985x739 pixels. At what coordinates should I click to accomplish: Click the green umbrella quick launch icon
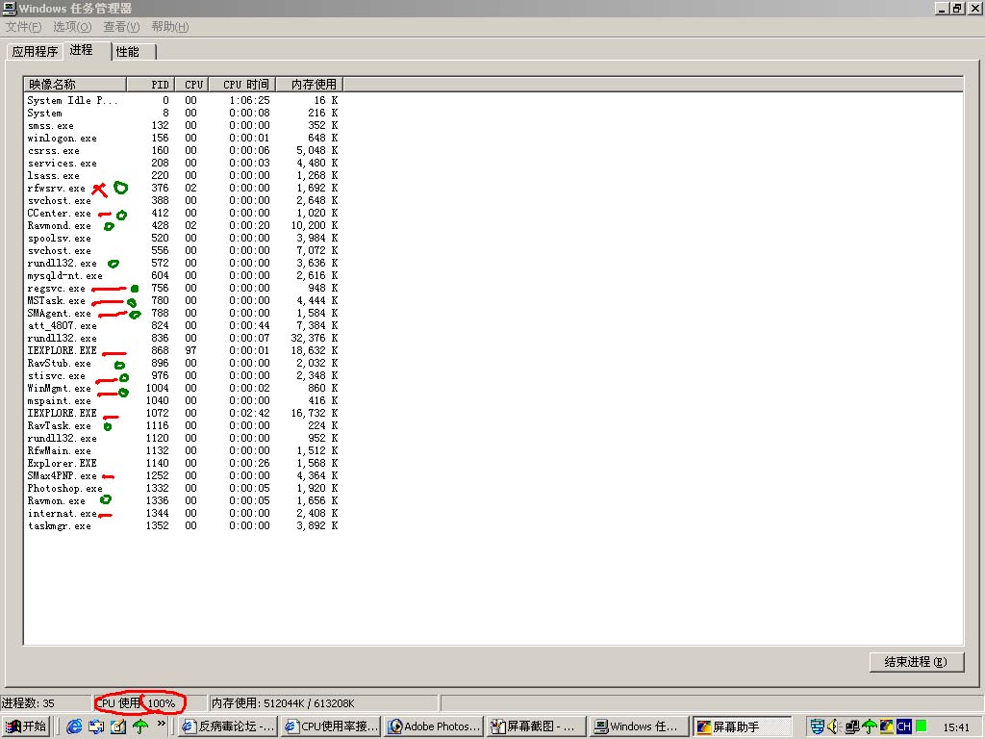coord(140,726)
